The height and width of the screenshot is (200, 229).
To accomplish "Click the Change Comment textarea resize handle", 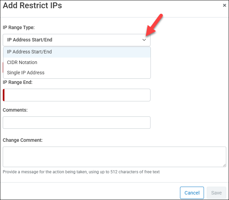I will coord(224,165).
